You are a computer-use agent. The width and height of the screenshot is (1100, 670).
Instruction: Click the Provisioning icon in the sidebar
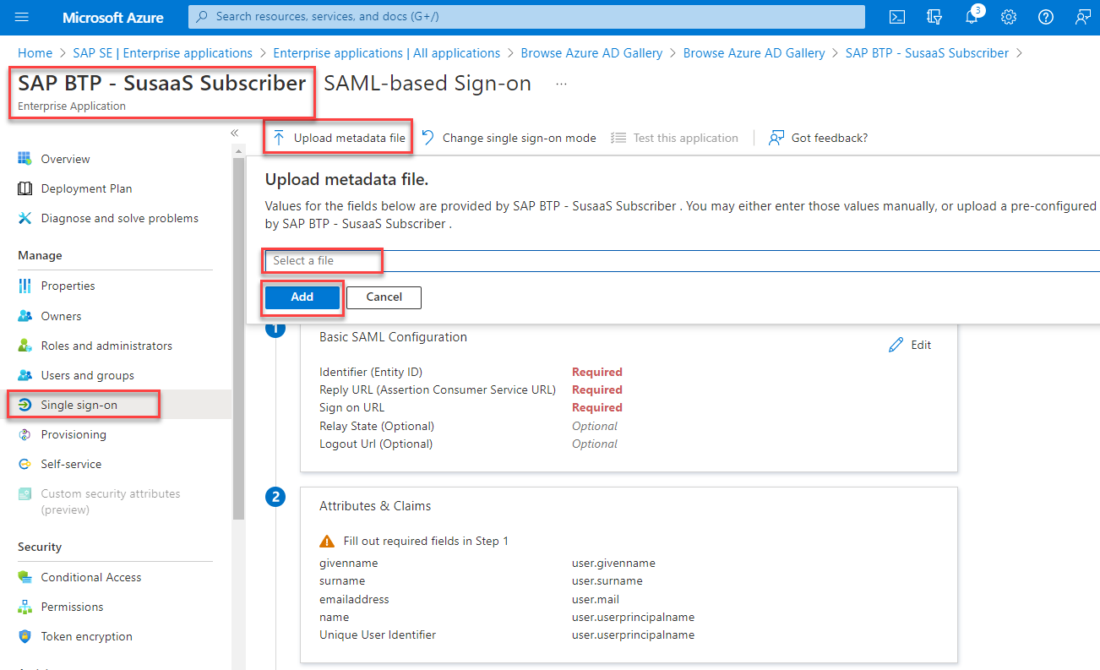tap(25, 434)
